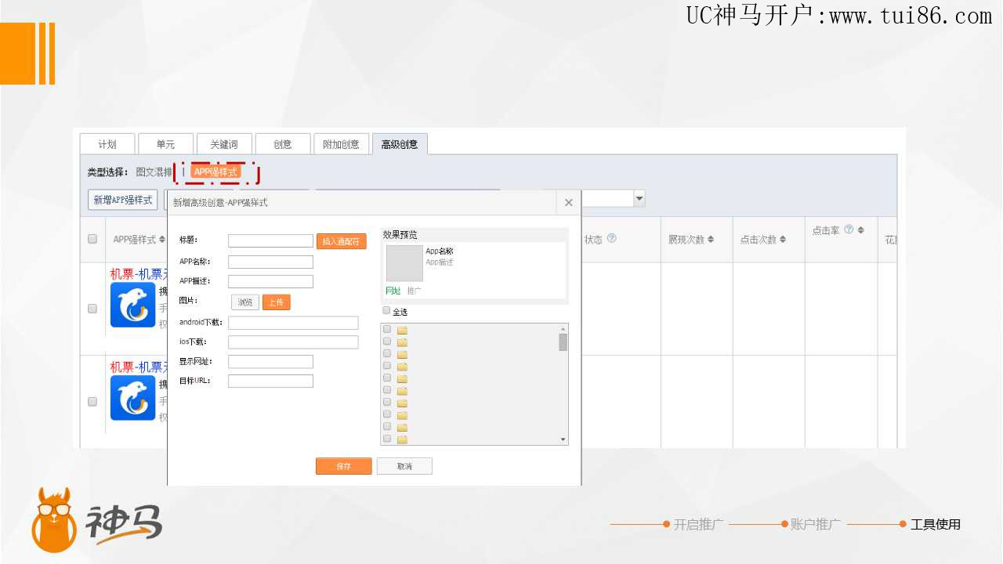Switch to the 单元 tab
Viewport: 1003px width, 564px height.
coord(165,144)
